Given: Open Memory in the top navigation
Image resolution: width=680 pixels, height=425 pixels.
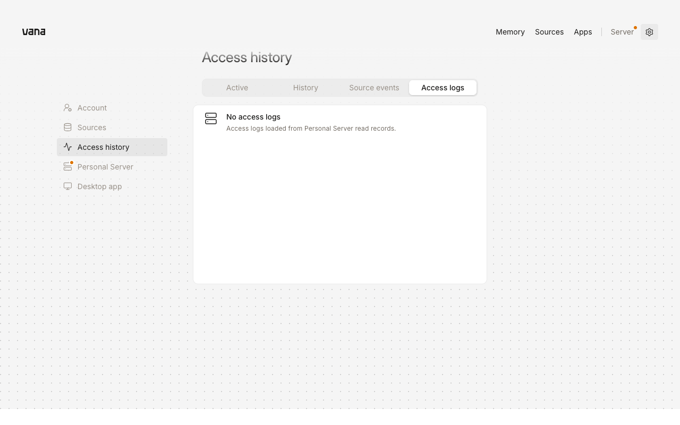Looking at the screenshot, I should (x=510, y=32).
